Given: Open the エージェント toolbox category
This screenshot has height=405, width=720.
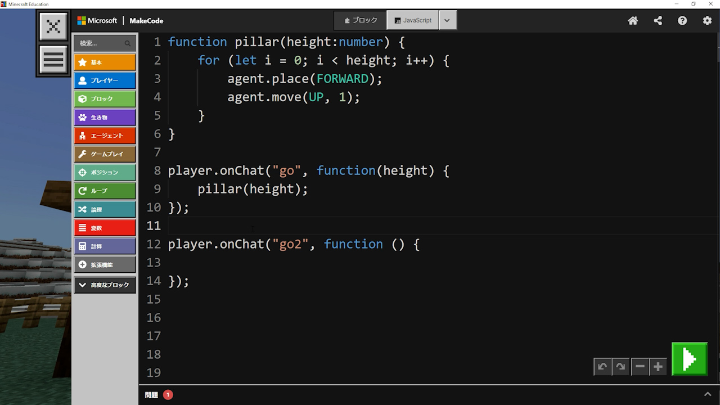Looking at the screenshot, I should [105, 136].
